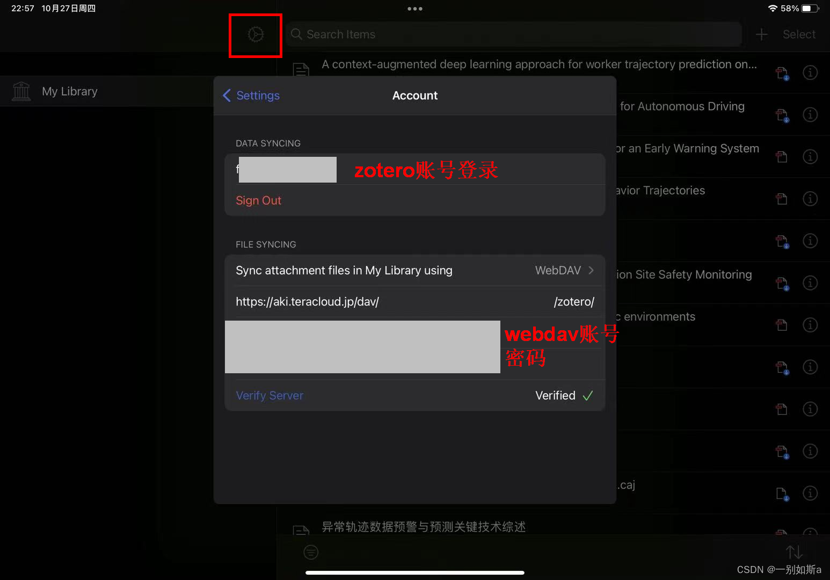Tap the green Verified checkmark

click(x=588, y=396)
